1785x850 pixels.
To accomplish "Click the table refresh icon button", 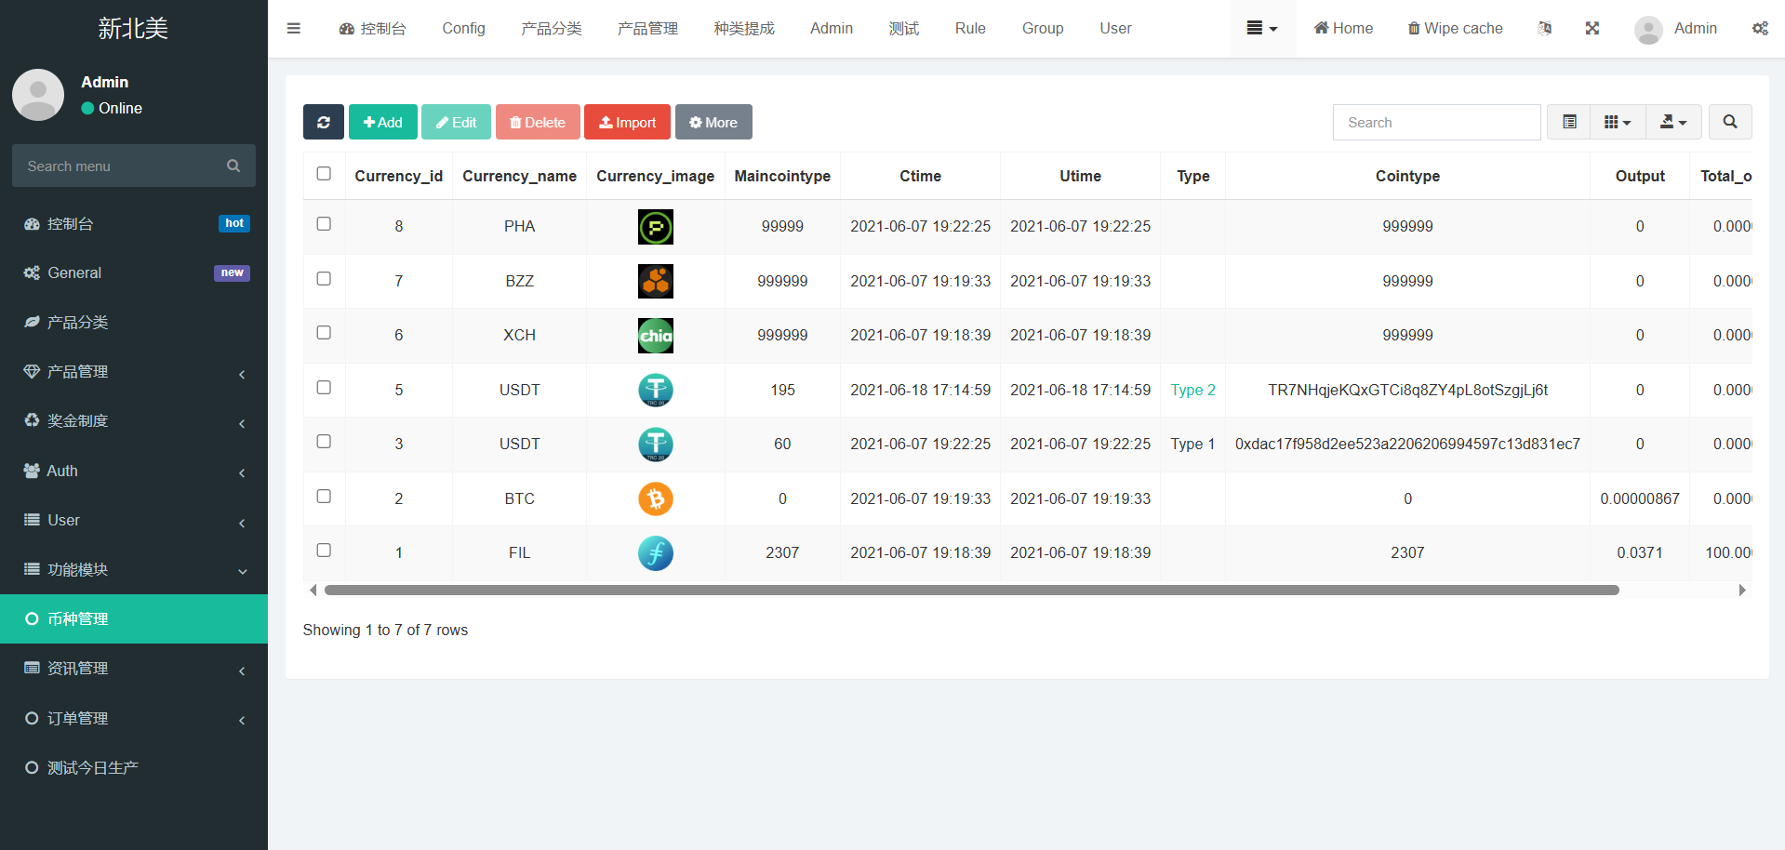I will tap(323, 122).
